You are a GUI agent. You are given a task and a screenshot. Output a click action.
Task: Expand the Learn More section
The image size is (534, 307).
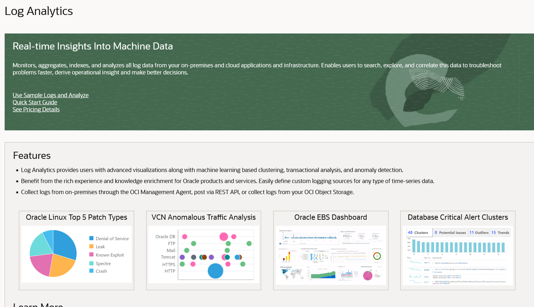point(38,305)
